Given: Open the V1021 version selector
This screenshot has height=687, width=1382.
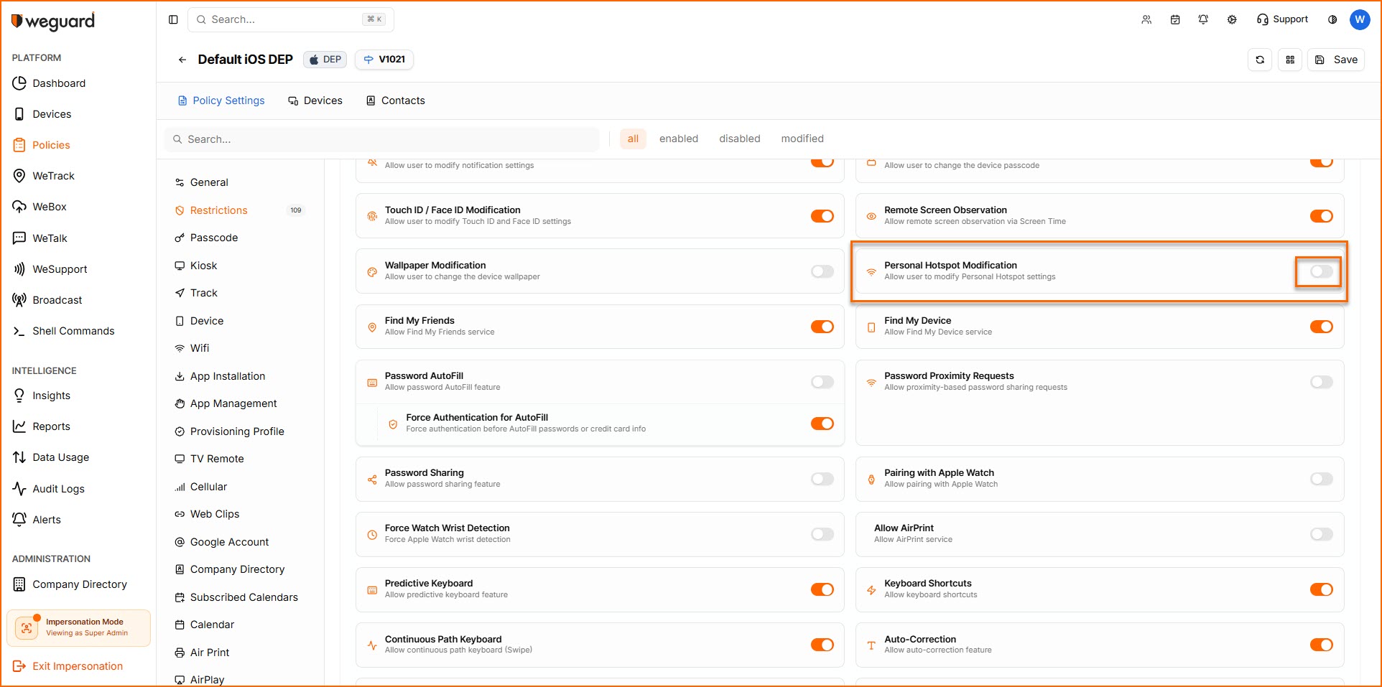Looking at the screenshot, I should point(384,60).
